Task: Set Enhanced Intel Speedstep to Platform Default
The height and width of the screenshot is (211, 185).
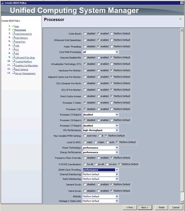Action: 112,40
